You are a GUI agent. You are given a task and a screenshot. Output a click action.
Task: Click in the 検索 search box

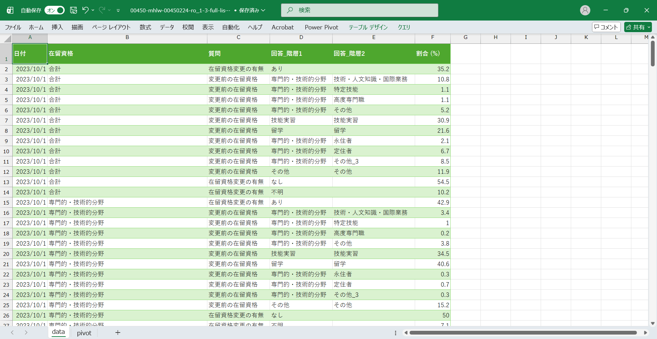pyautogui.click(x=359, y=10)
